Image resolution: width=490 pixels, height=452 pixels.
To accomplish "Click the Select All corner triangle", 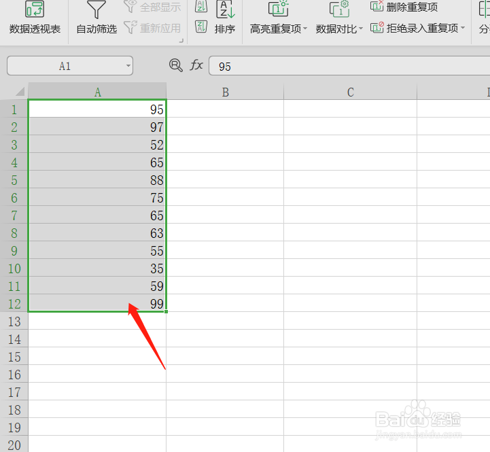I will (x=20, y=92).
